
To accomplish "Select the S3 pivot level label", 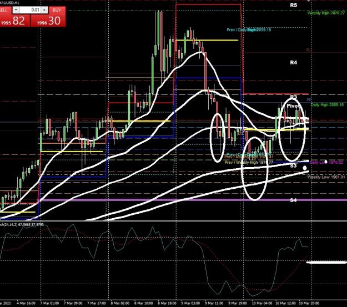I will coord(293,165).
